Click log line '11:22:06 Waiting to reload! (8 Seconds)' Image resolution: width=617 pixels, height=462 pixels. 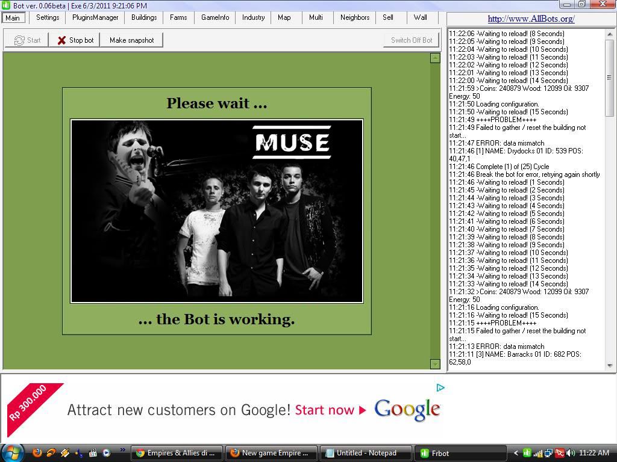tap(507, 34)
